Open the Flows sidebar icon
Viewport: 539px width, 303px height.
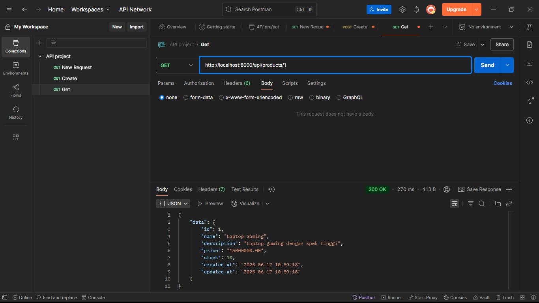[16, 91]
